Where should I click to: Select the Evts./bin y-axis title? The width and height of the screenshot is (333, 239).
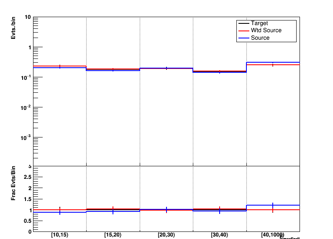pyautogui.click(x=14, y=28)
